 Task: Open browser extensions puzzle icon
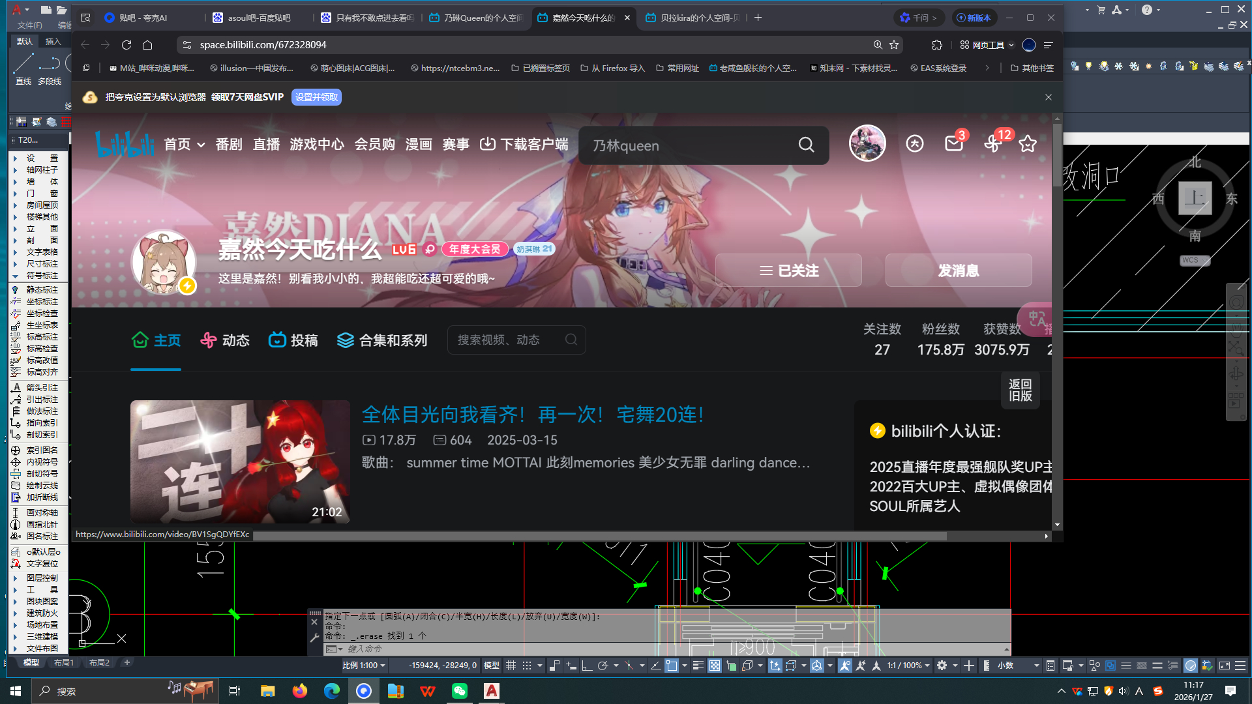coord(937,45)
